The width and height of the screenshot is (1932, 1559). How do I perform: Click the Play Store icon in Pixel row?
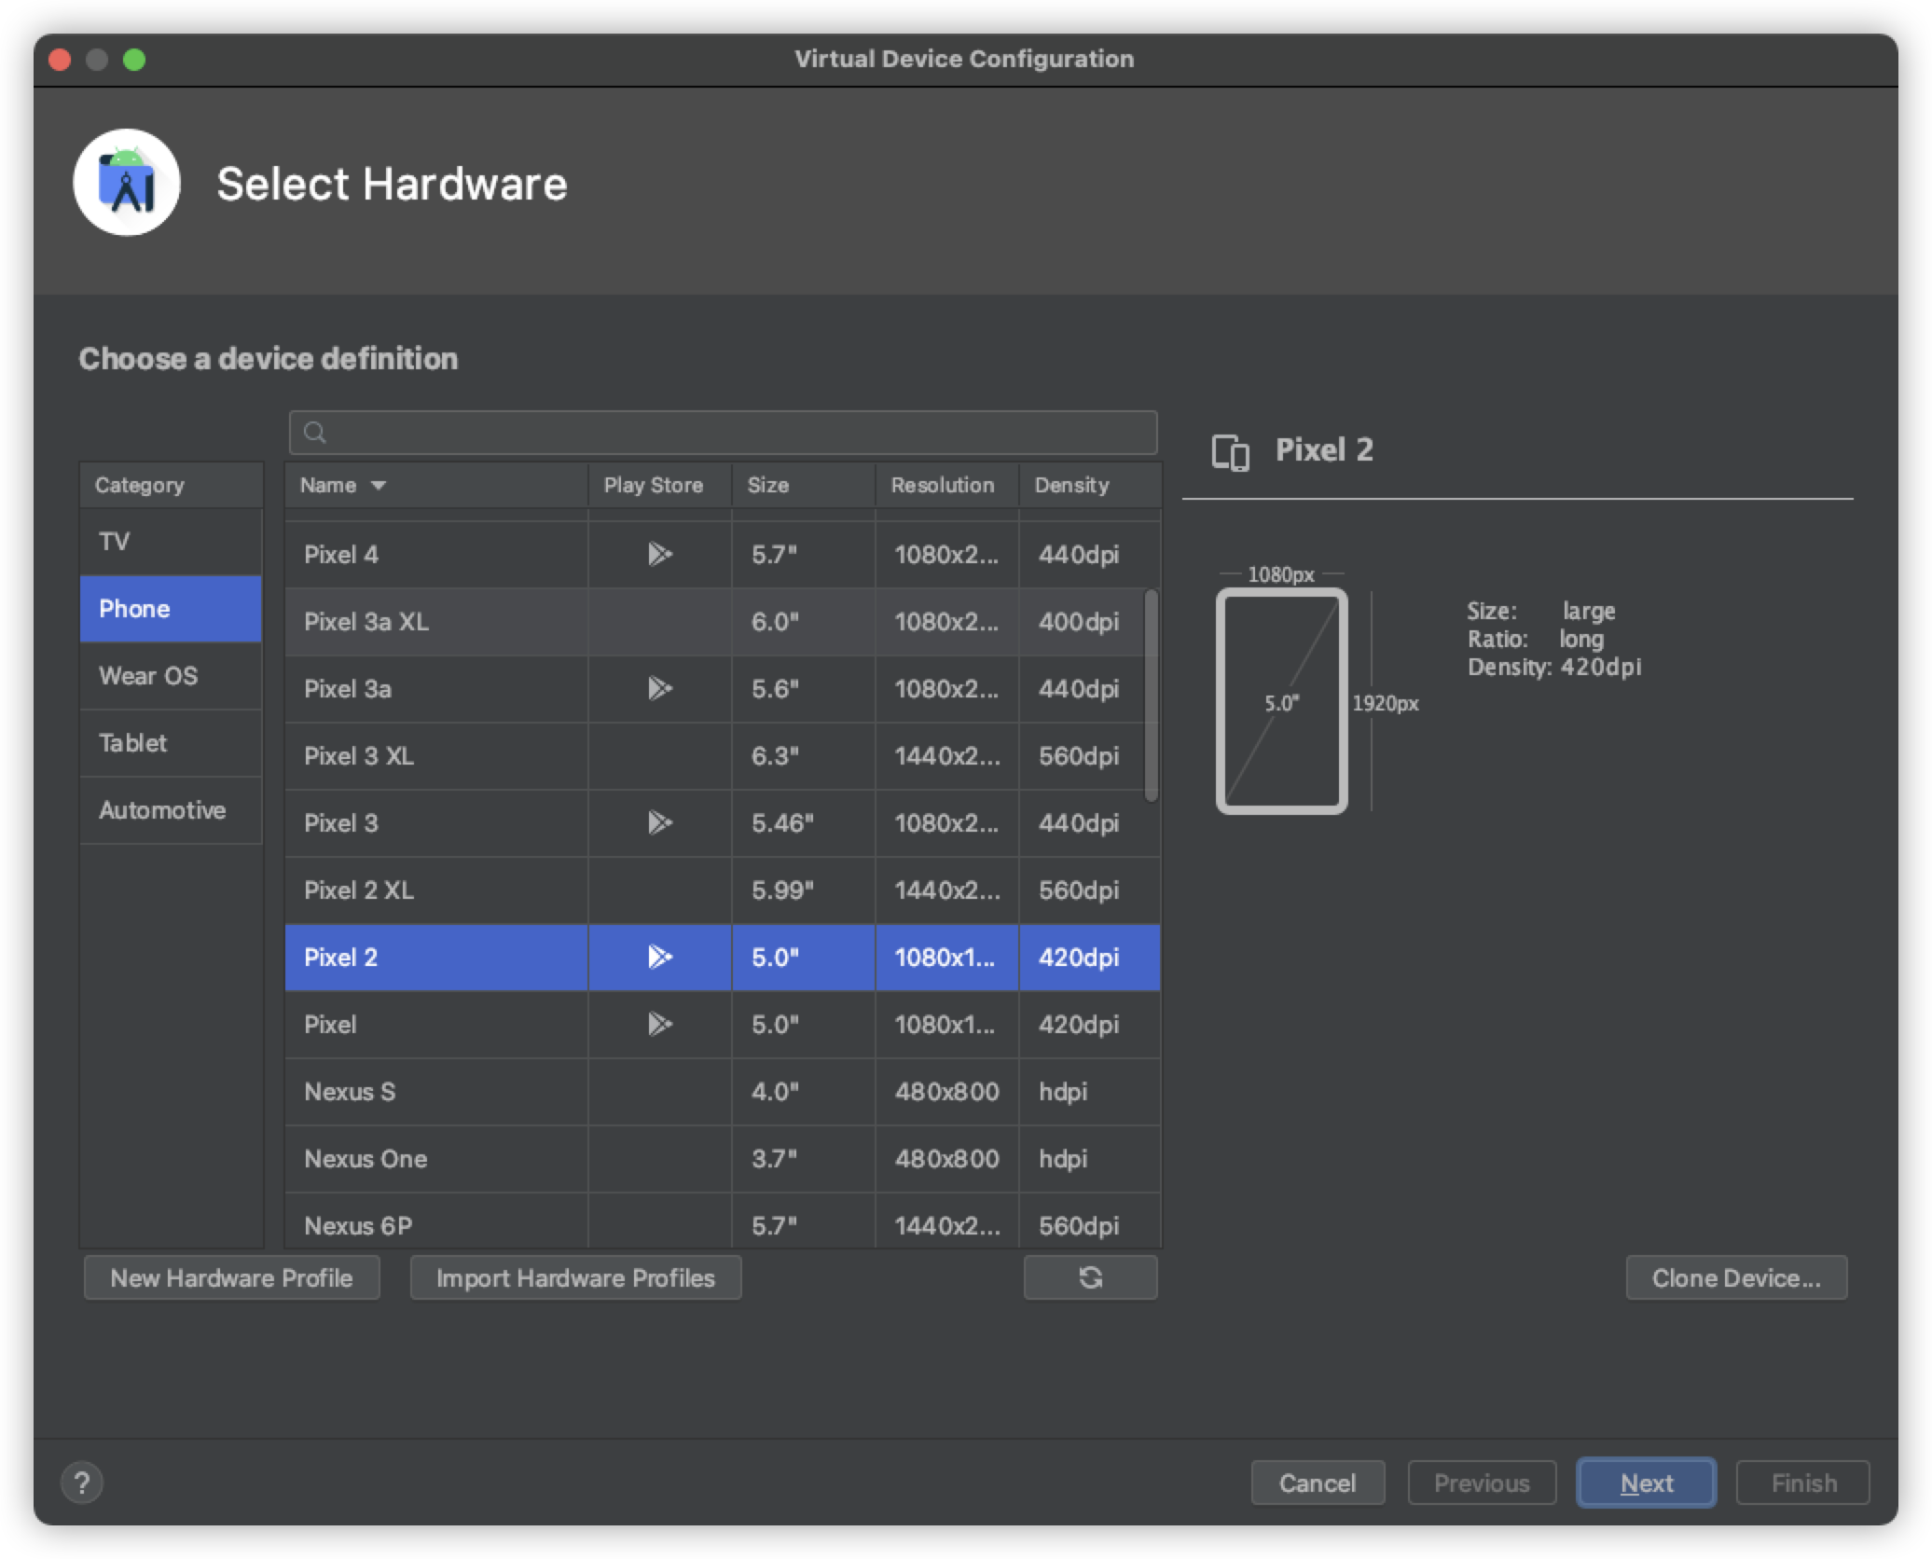(x=659, y=1025)
